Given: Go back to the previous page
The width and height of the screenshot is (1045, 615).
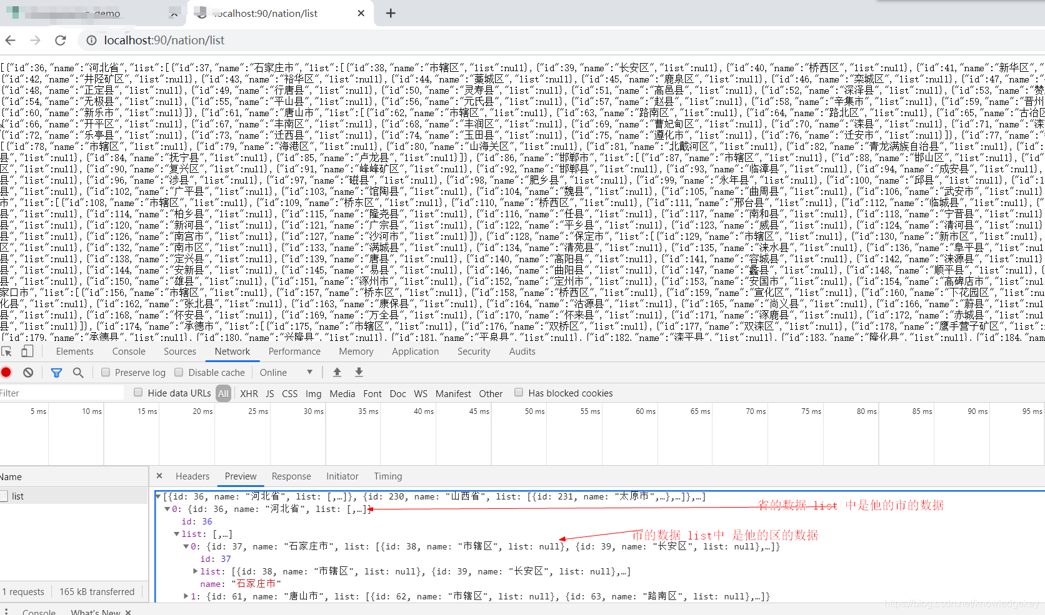Looking at the screenshot, I should [x=10, y=40].
